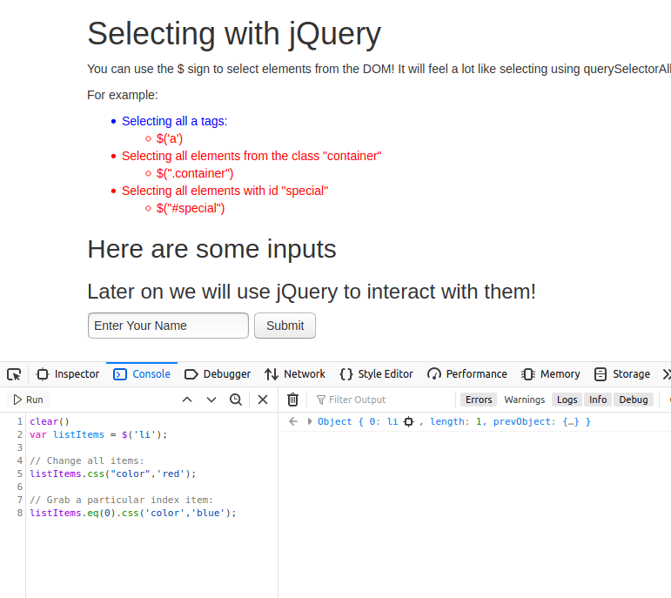Image resolution: width=671 pixels, height=598 pixels.
Task: Open the reverse history search icon
Action: tap(236, 400)
